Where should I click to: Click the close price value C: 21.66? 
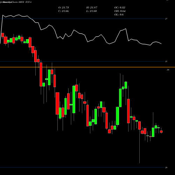point(63,11)
